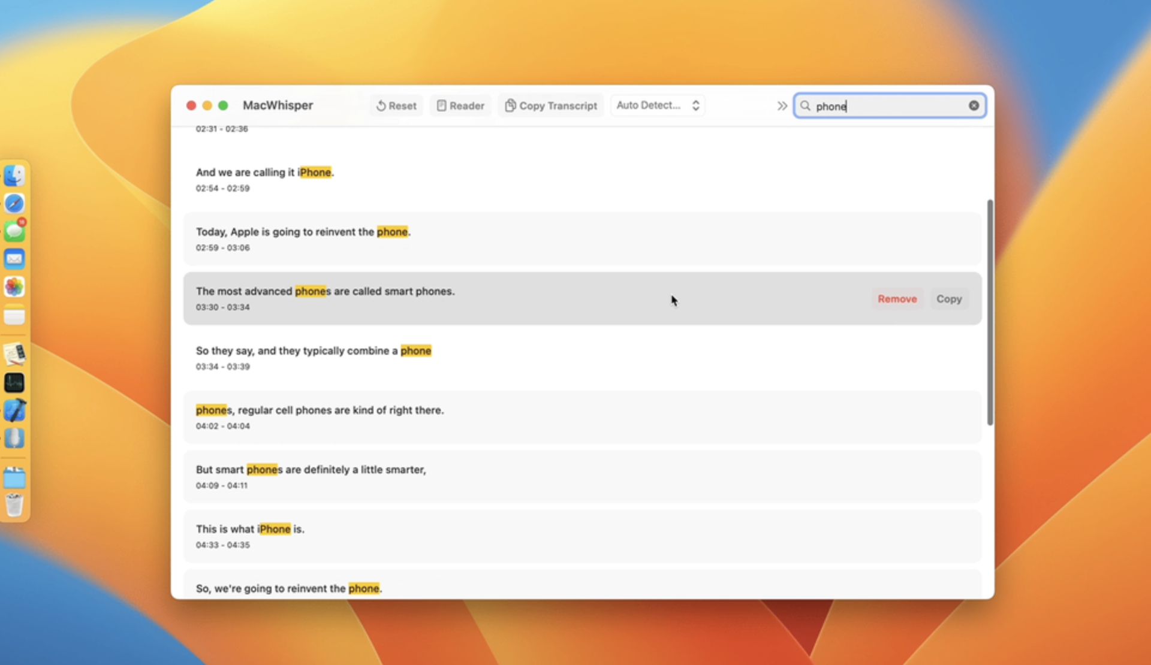Image resolution: width=1151 pixels, height=665 pixels.
Task: Clear the search field text
Action: click(974, 105)
